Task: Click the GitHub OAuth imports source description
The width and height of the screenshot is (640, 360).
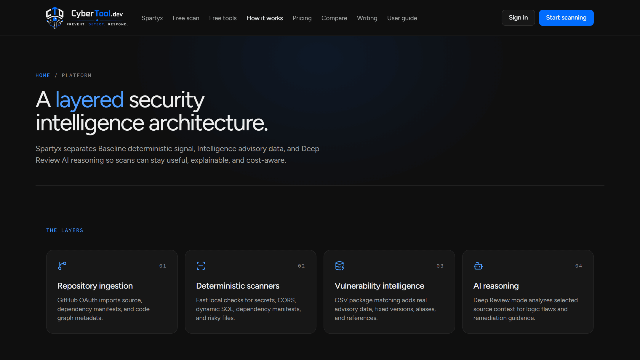Action: [103, 309]
